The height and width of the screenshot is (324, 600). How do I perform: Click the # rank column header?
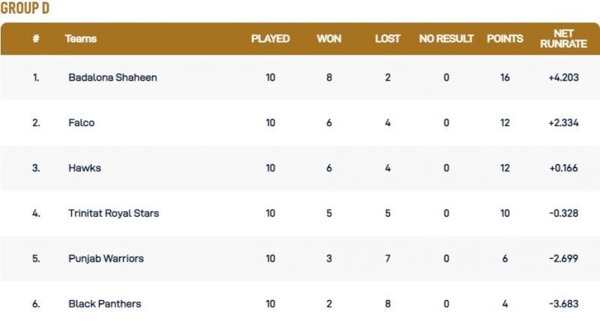click(x=35, y=39)
